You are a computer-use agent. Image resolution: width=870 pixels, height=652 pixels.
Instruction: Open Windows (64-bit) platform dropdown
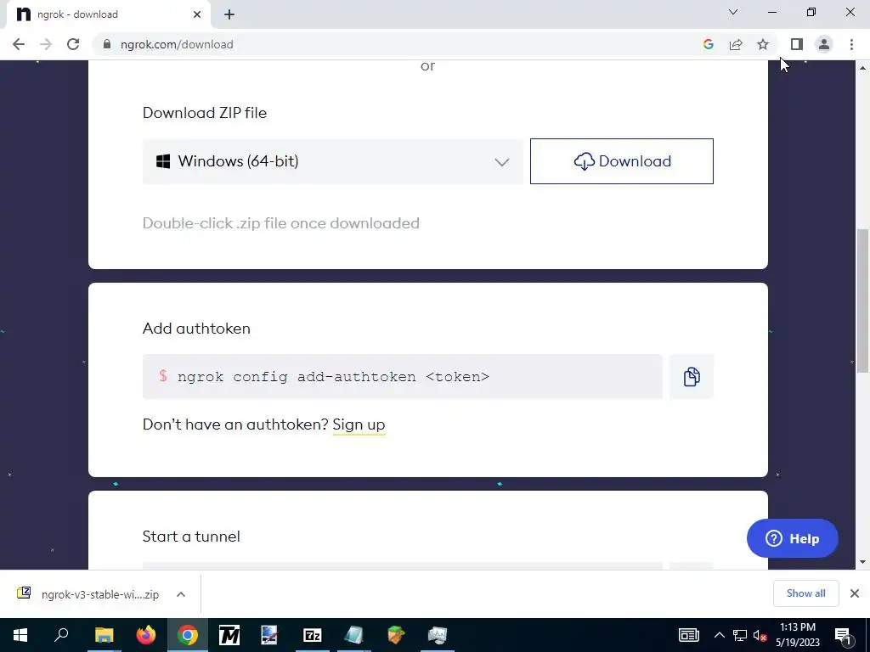click(x=333, y=161)
